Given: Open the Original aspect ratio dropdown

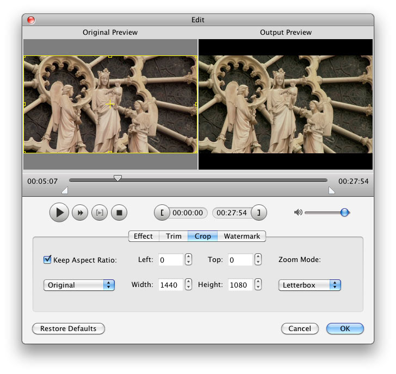Looking at the screenshot, I should pos(79,285).
